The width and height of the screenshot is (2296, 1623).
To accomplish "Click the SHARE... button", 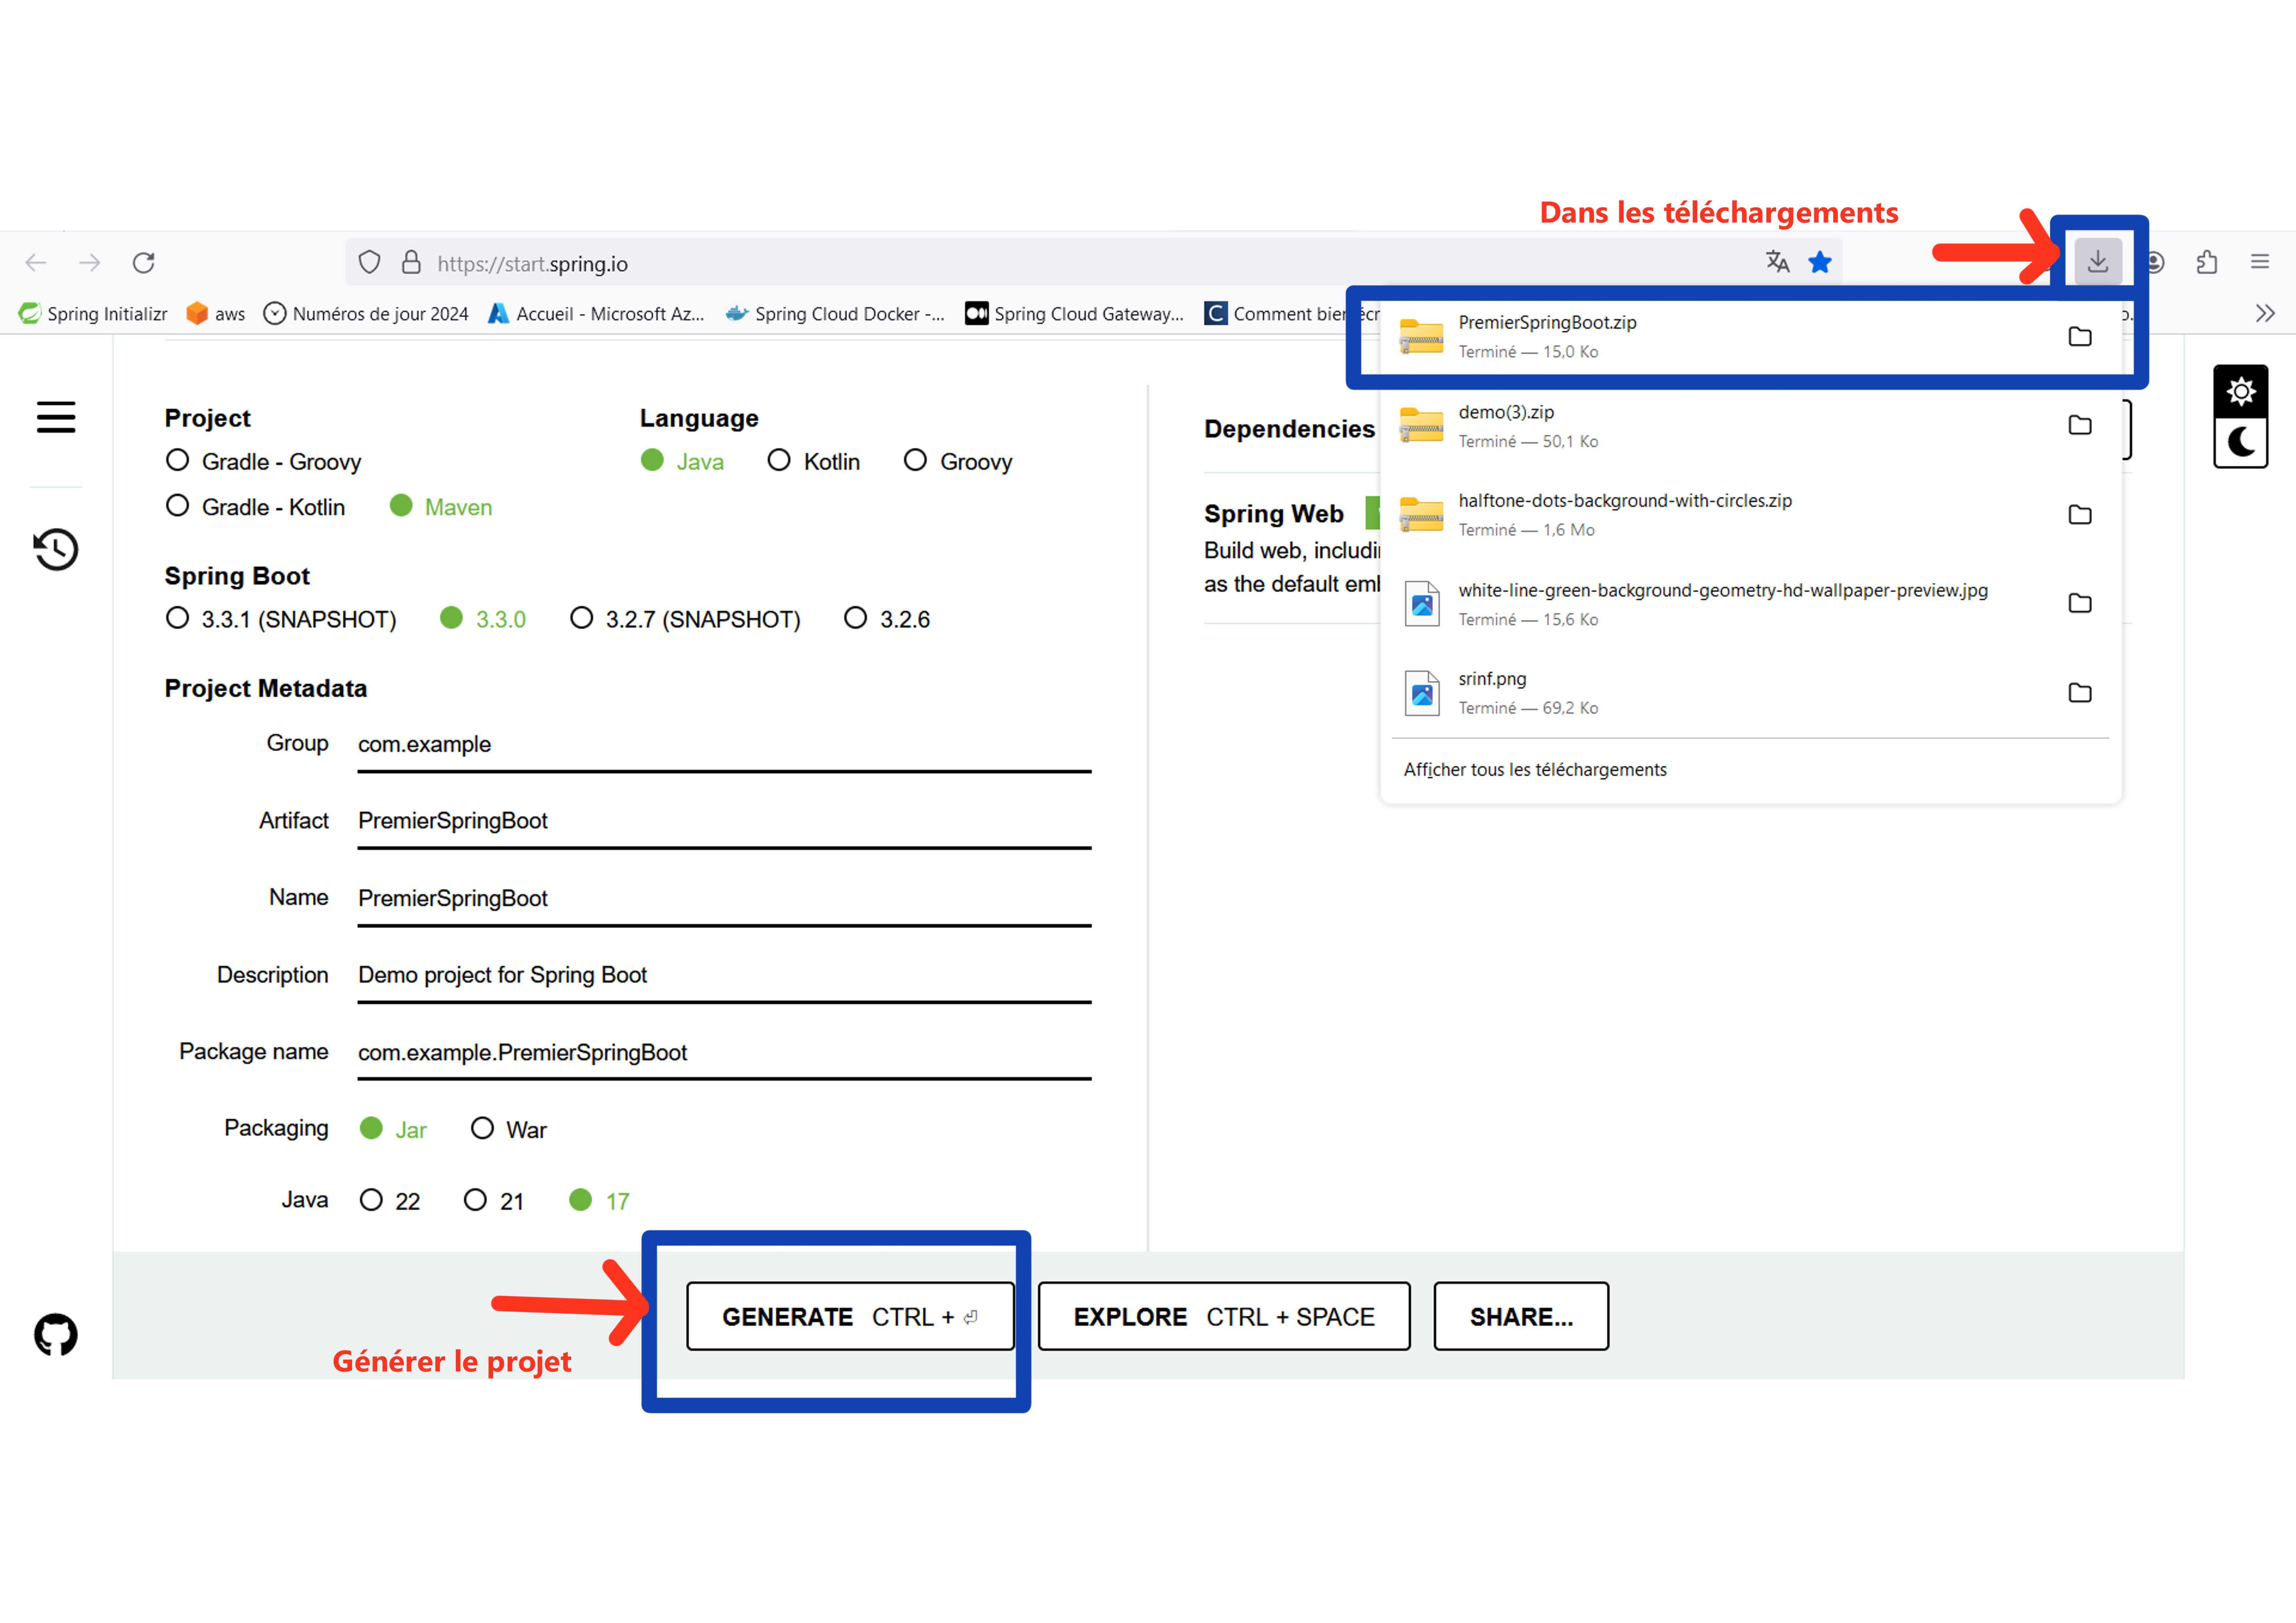I will coord(1521,1316).
